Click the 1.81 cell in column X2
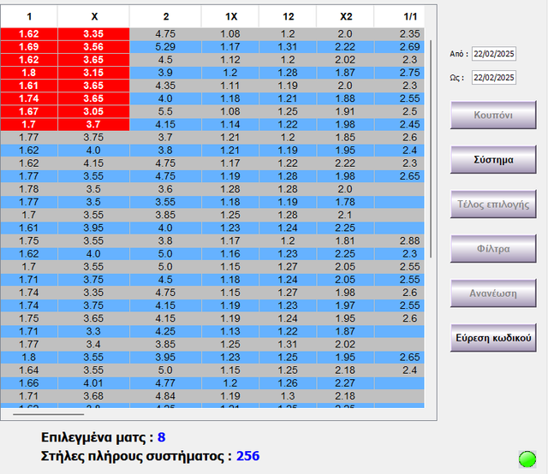This screenshot has height=474, width=548. click(345, 240)
